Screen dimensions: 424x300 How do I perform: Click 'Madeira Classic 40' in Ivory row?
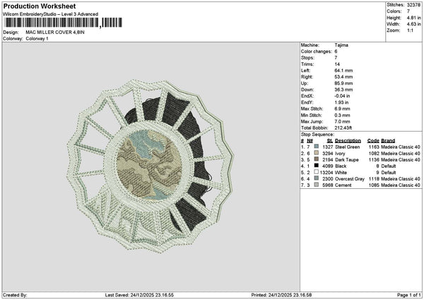point(401,154)
